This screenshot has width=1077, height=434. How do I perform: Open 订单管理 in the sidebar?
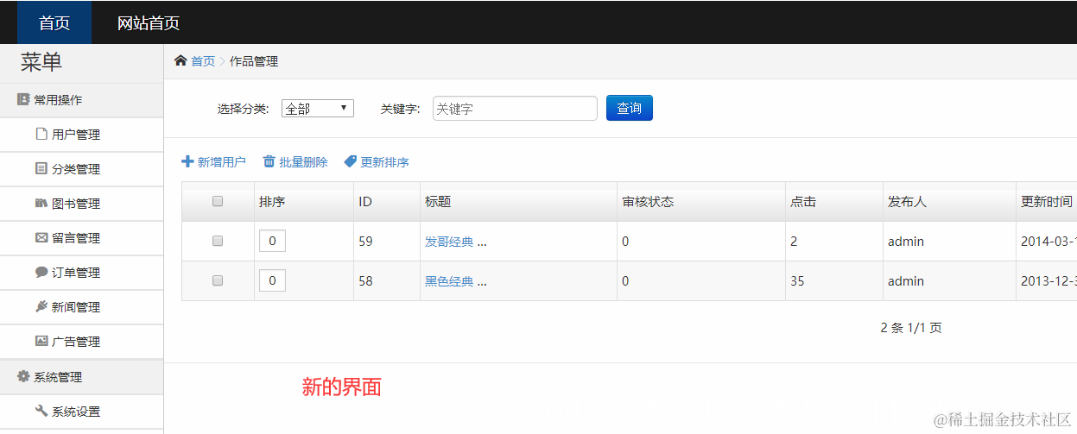[82, 273]
